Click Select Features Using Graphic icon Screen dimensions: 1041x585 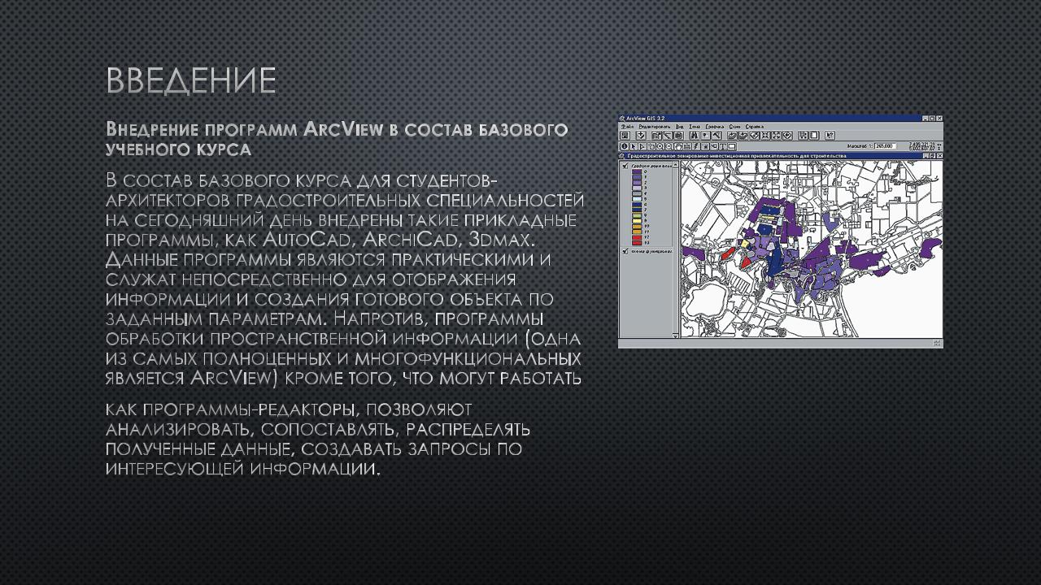pos(803,135)
